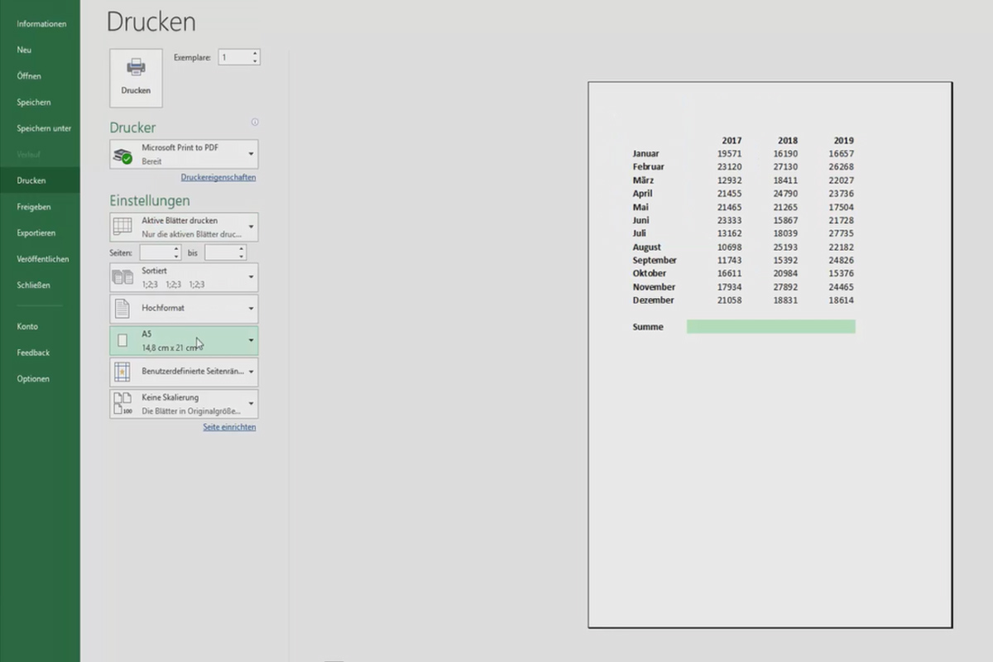993x662 pixels.
Task: Click the Microsoft Print to PDF printer icon
Action: [x=124, y=153]
